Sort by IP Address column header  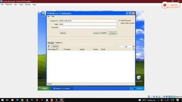(x=71, y=49)
